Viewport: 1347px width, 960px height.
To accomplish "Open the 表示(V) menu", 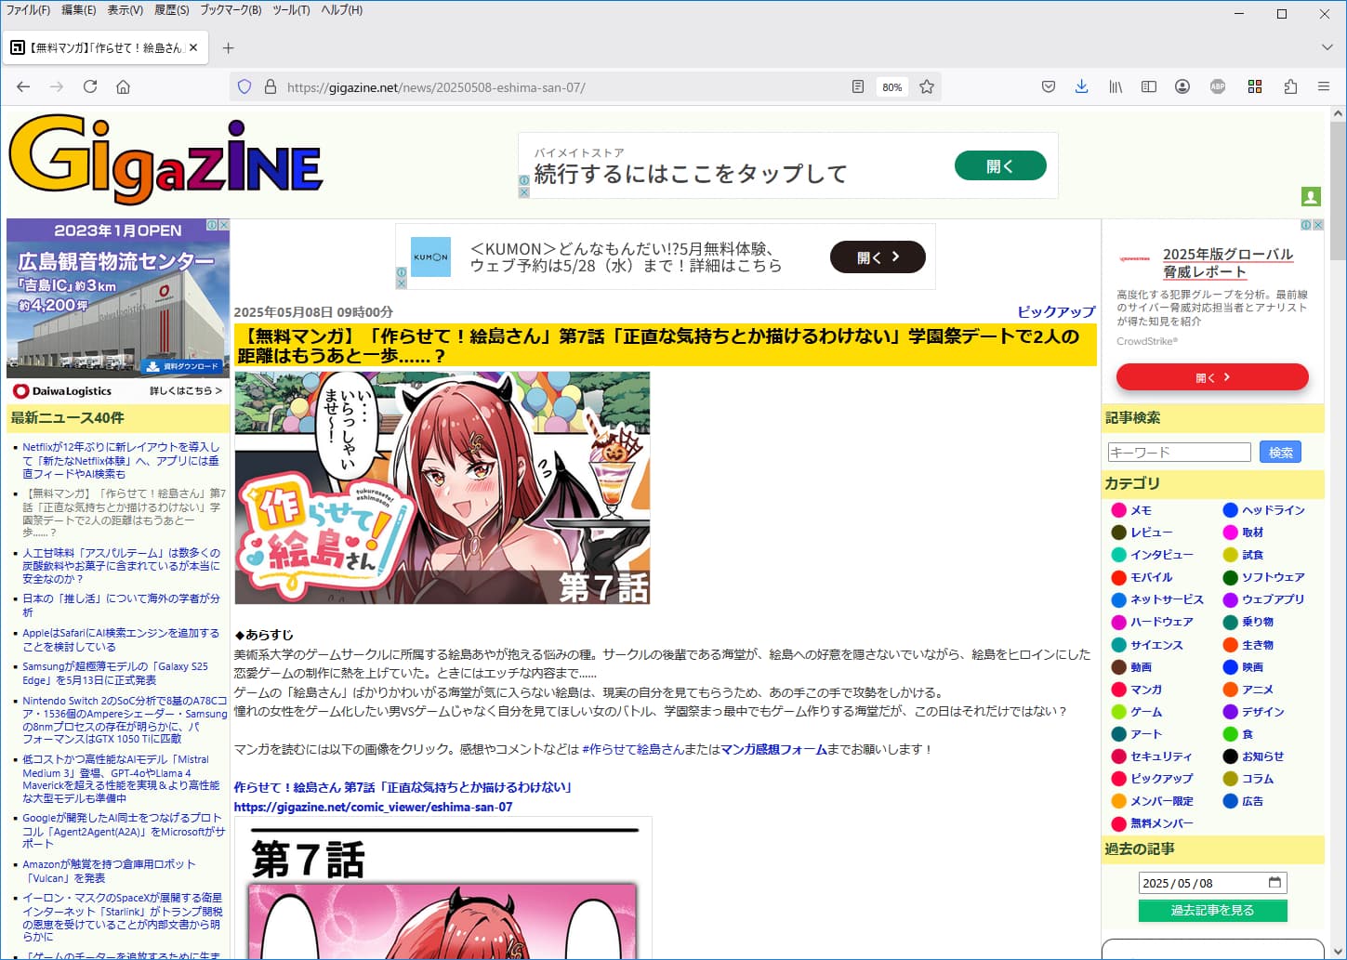I will click(x=125, y=10).
